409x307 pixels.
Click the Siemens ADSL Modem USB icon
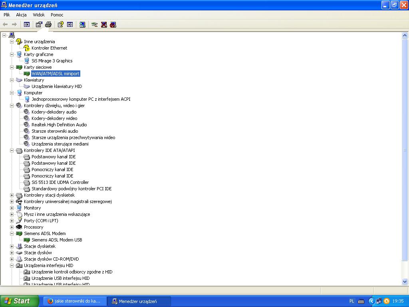[27, 240]
